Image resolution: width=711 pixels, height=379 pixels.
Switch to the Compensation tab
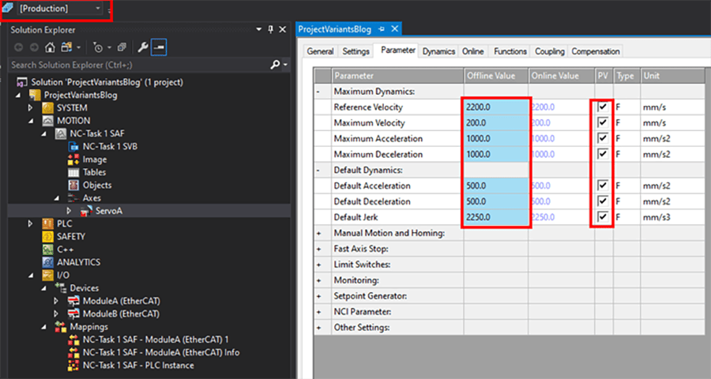[596, 51]
